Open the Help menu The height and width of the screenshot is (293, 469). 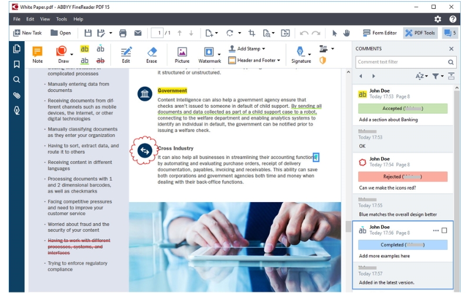[x=79, y=19]
